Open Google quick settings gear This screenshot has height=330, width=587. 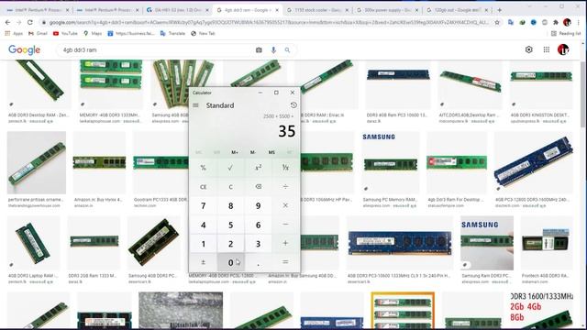coord(528,49)
